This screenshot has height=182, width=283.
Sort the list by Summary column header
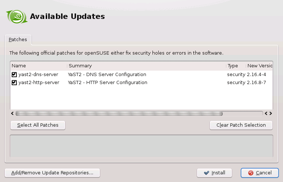point(146,66)
